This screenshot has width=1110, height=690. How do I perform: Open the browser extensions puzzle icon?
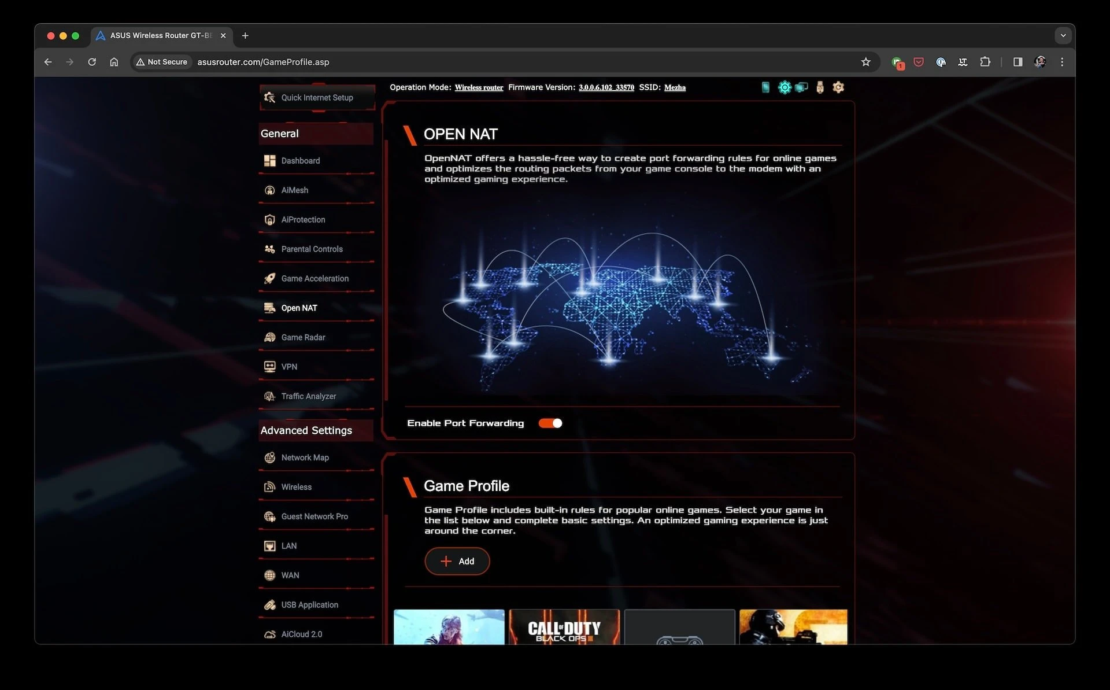click(985, 62)
